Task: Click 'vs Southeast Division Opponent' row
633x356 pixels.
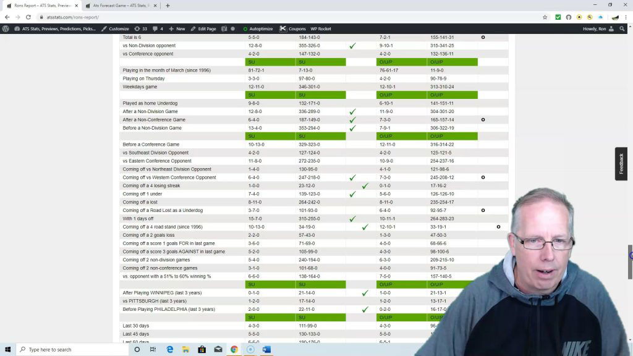Action: click(x=313, y=153)
